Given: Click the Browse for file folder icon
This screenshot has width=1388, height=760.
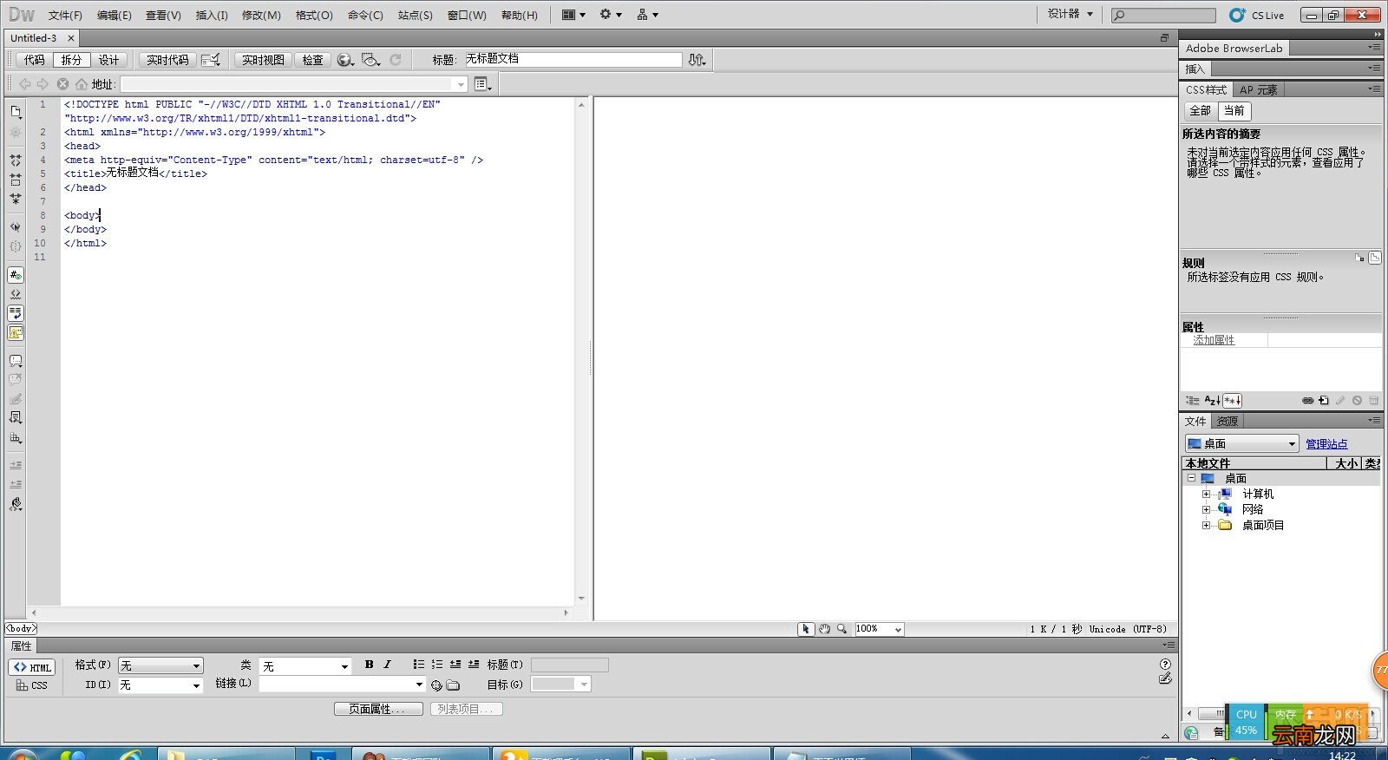Looking at the screenshot, I should point(453,685).
